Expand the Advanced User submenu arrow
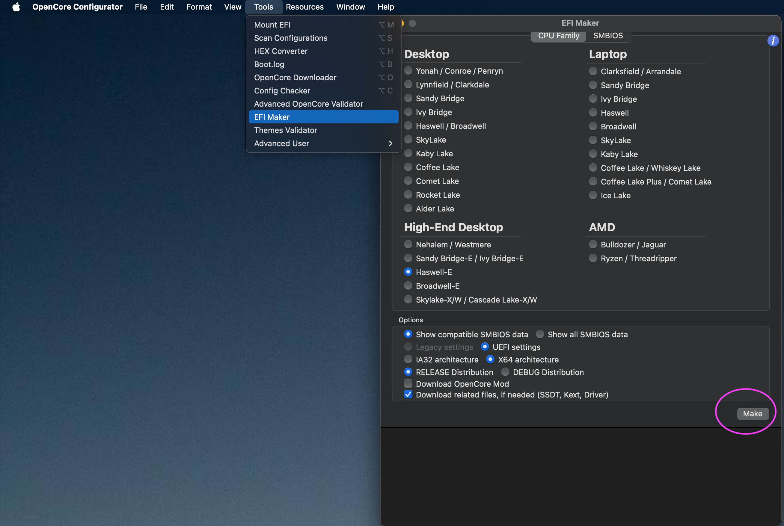Viewport: 784px width, 526px height. [390, 143]
